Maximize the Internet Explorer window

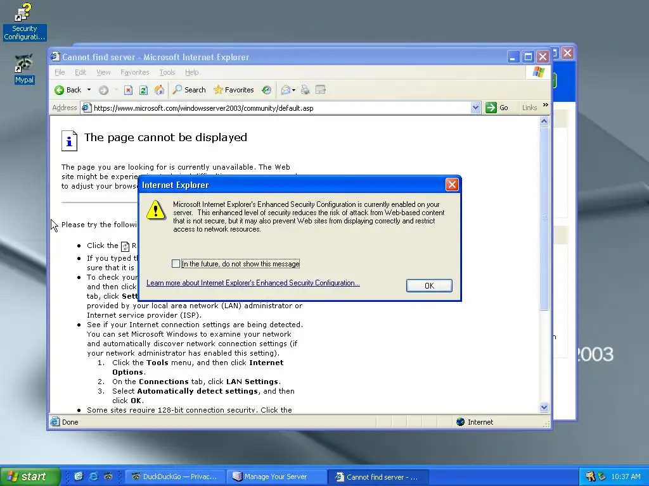coord(528,56)
